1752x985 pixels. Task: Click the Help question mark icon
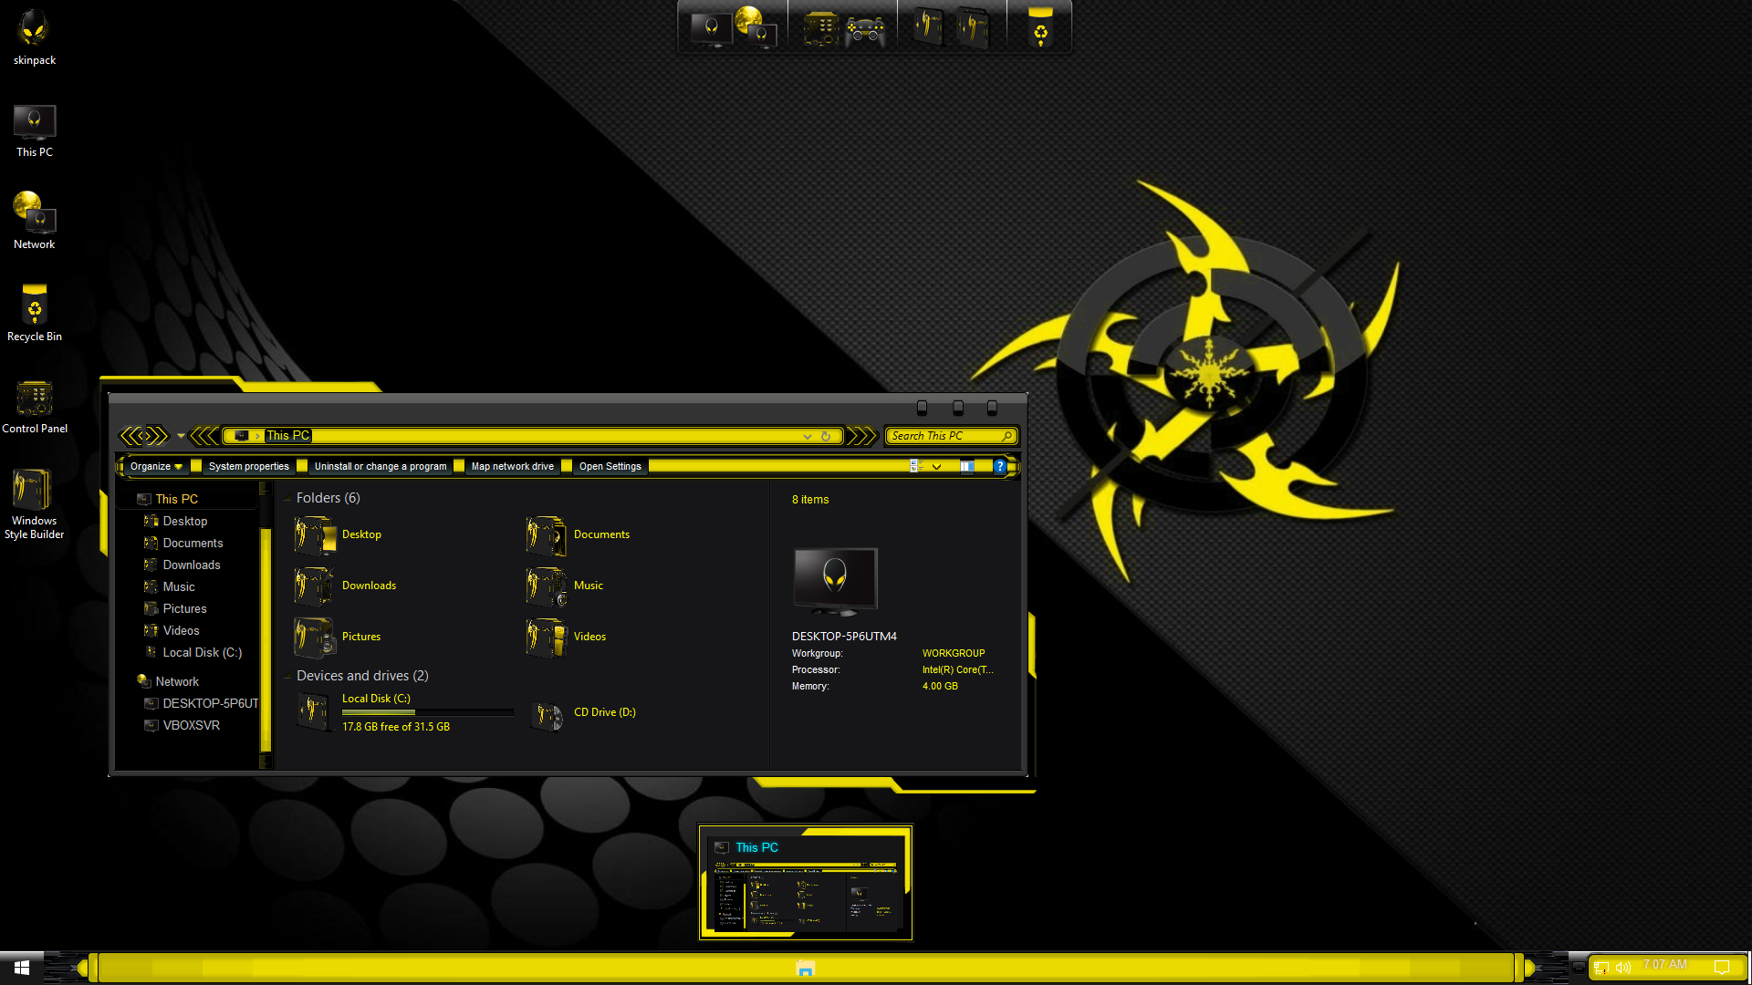pyautogui.click(x=999, y=466)
